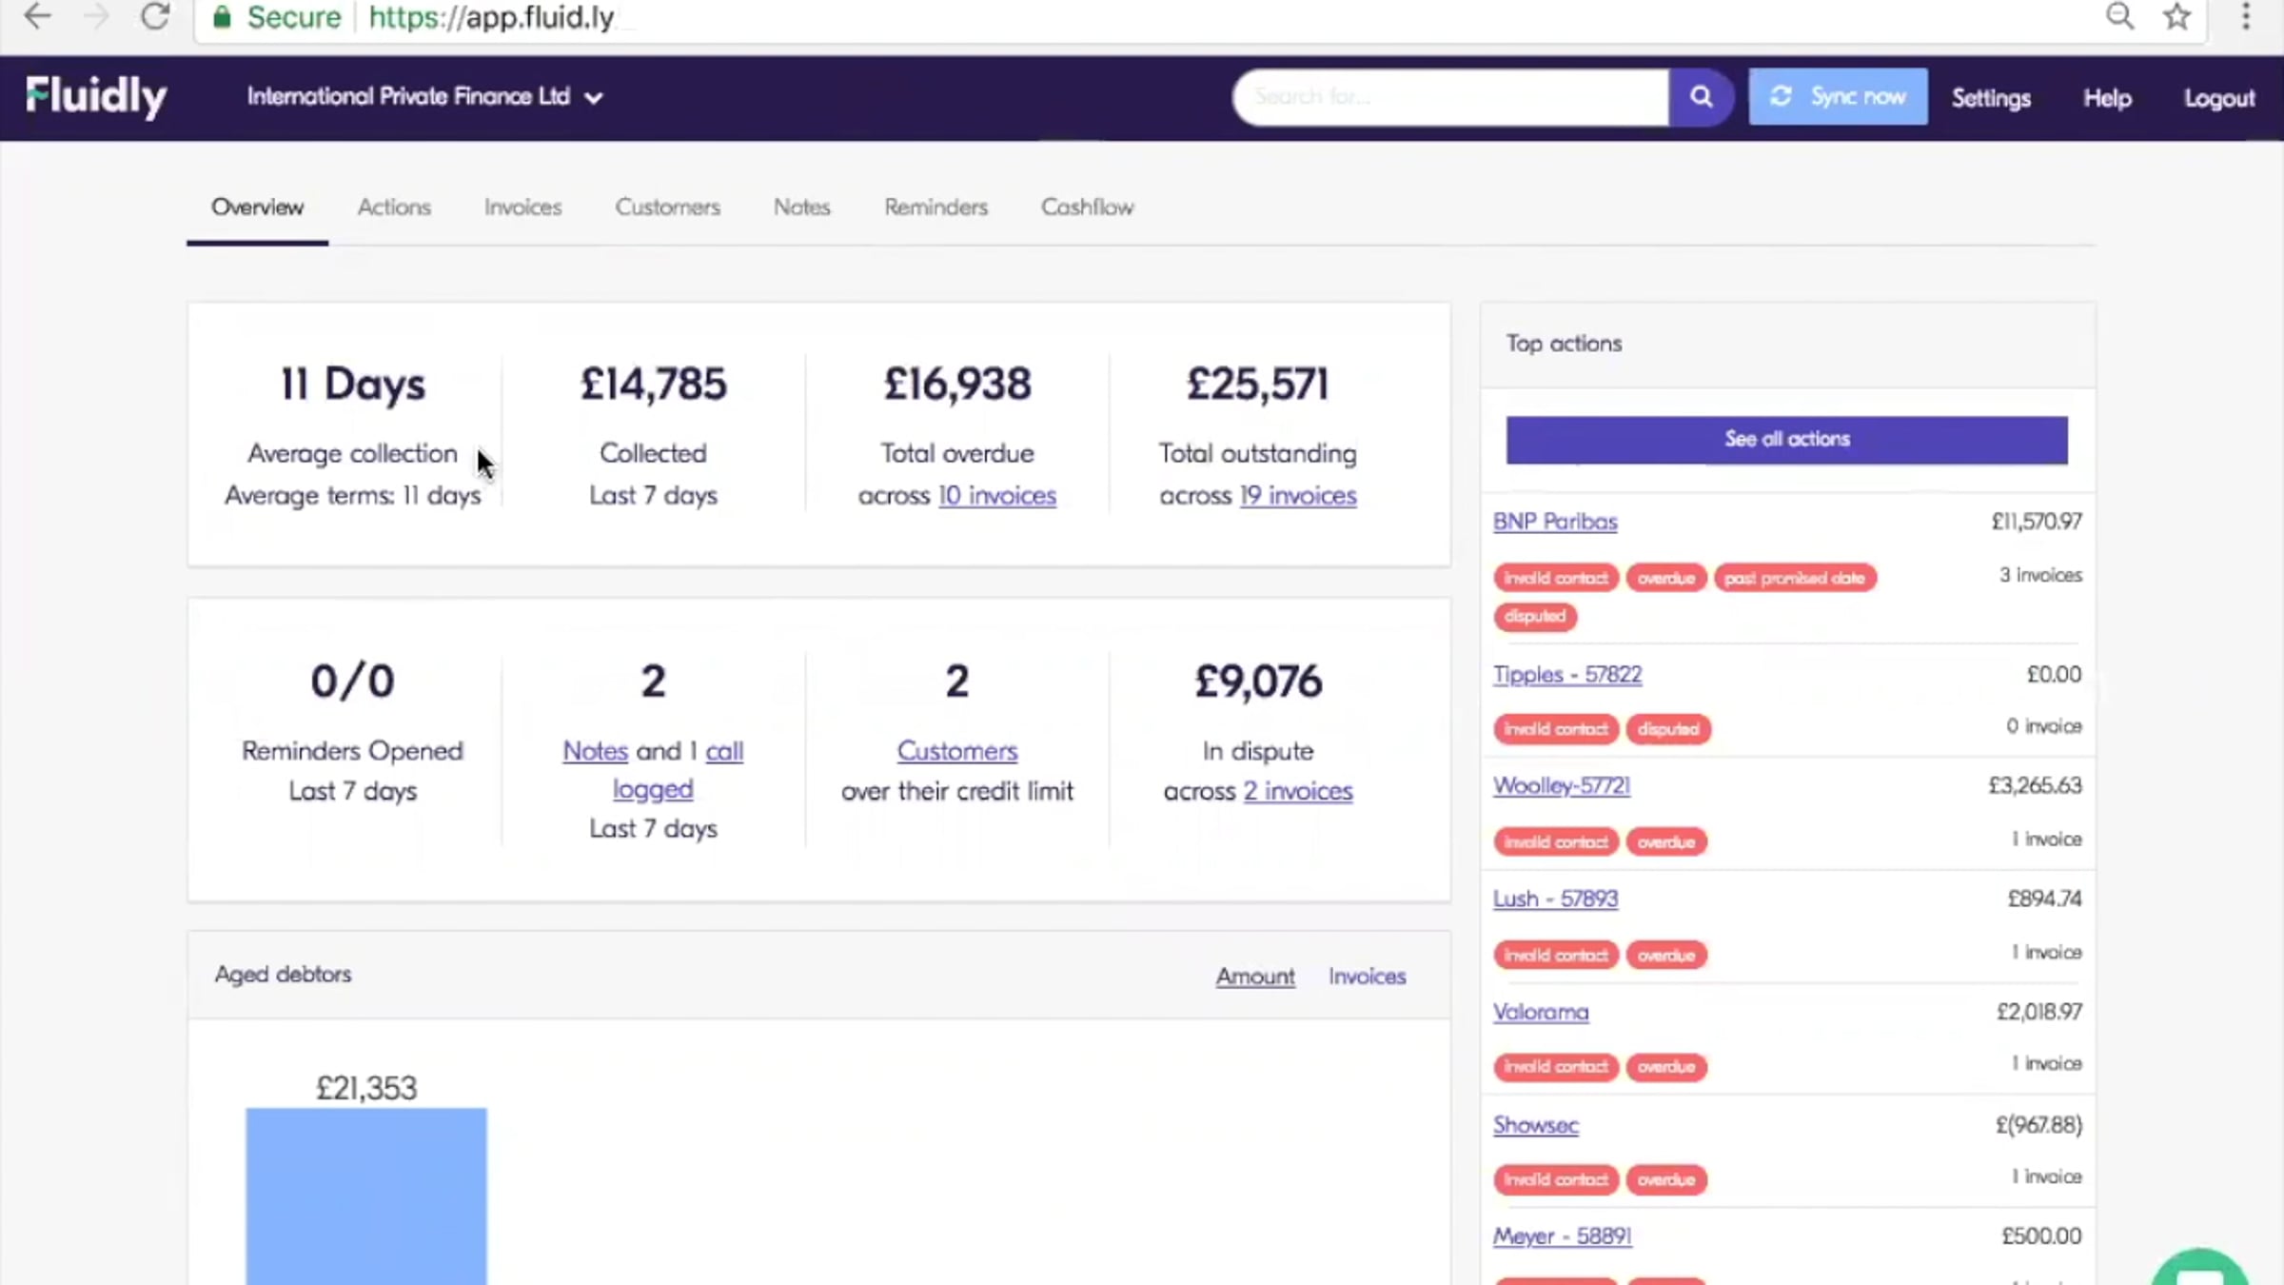Viewport: 2284px width, 1285px height.
Task: Switch to the Invoices tab
Action: click(522, 208)
